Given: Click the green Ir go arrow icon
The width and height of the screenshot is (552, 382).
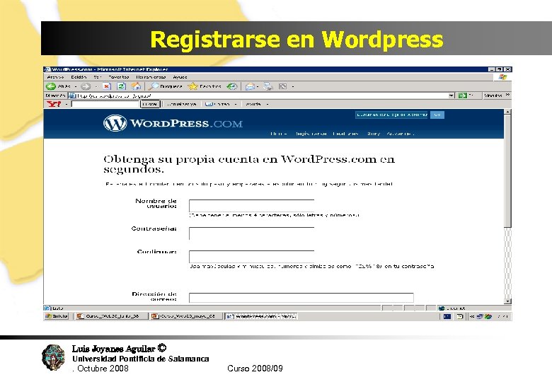Looking at the screenshot, I should click(x=462, y=95).
